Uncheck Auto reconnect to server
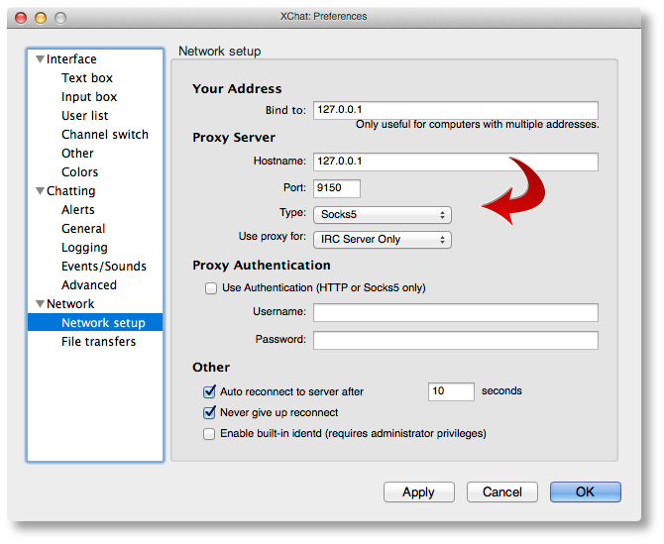664x544 pixels. pos(209,391)
